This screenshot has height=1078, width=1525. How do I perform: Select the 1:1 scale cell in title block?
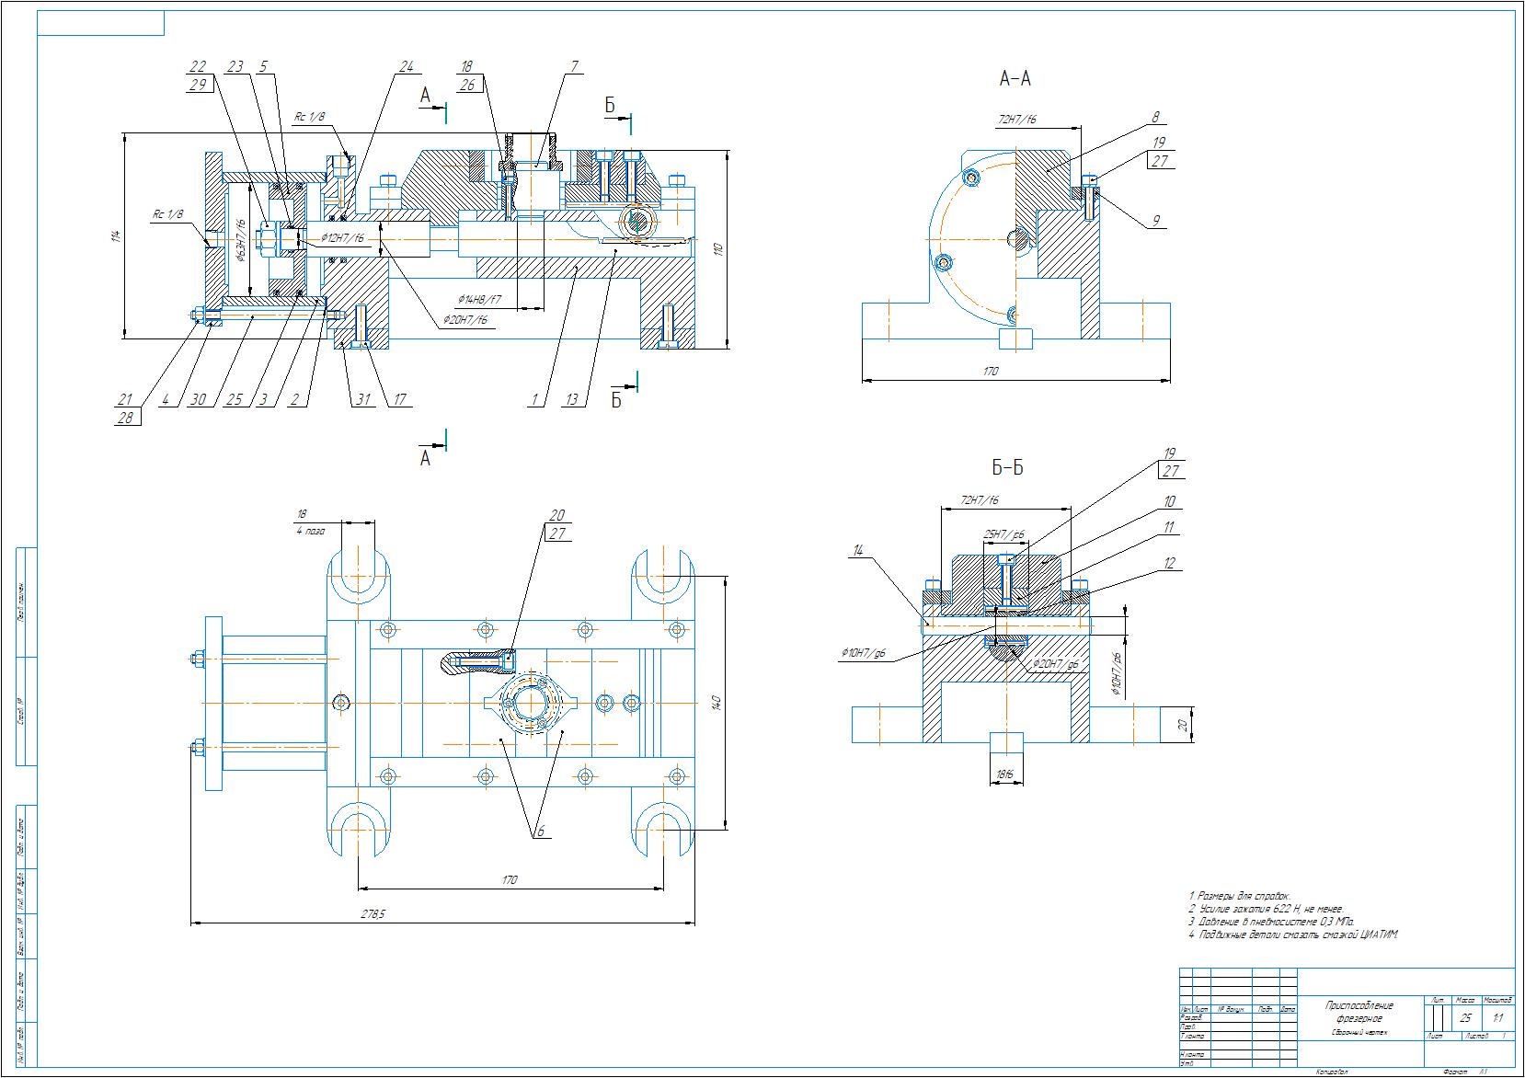pyautogui.click(x=1498, y=1018)
